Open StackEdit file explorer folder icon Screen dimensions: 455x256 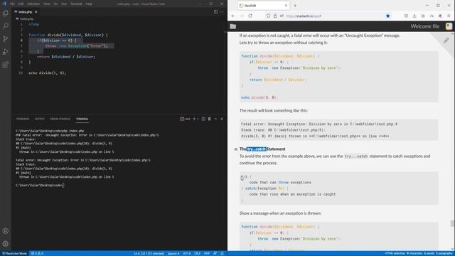tap(233, 26)
